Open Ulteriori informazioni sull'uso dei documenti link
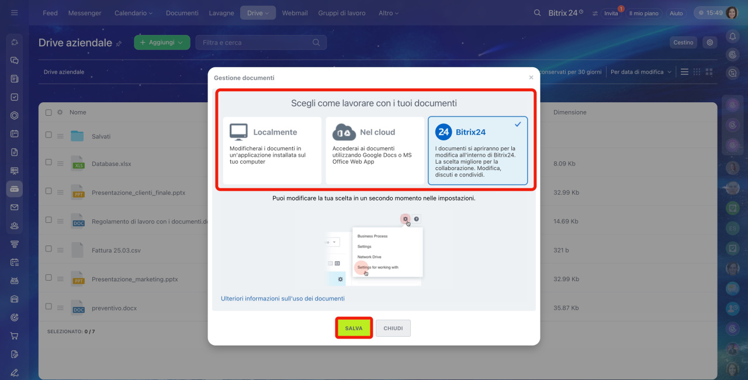The height and width of the screenshot is (380, 748). click(x=282, y=298)
